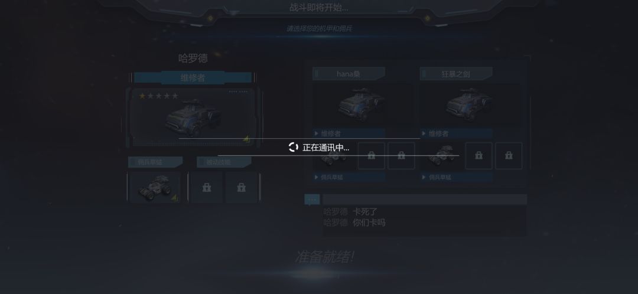The height and width of the screenshot is (294, 638).
Task: Select 哈罗德's mercenary vehicle thumbnail
Action: point(154,188)
